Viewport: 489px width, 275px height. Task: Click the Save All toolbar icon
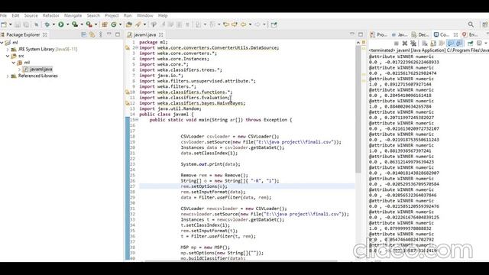(x=26, y=24)
